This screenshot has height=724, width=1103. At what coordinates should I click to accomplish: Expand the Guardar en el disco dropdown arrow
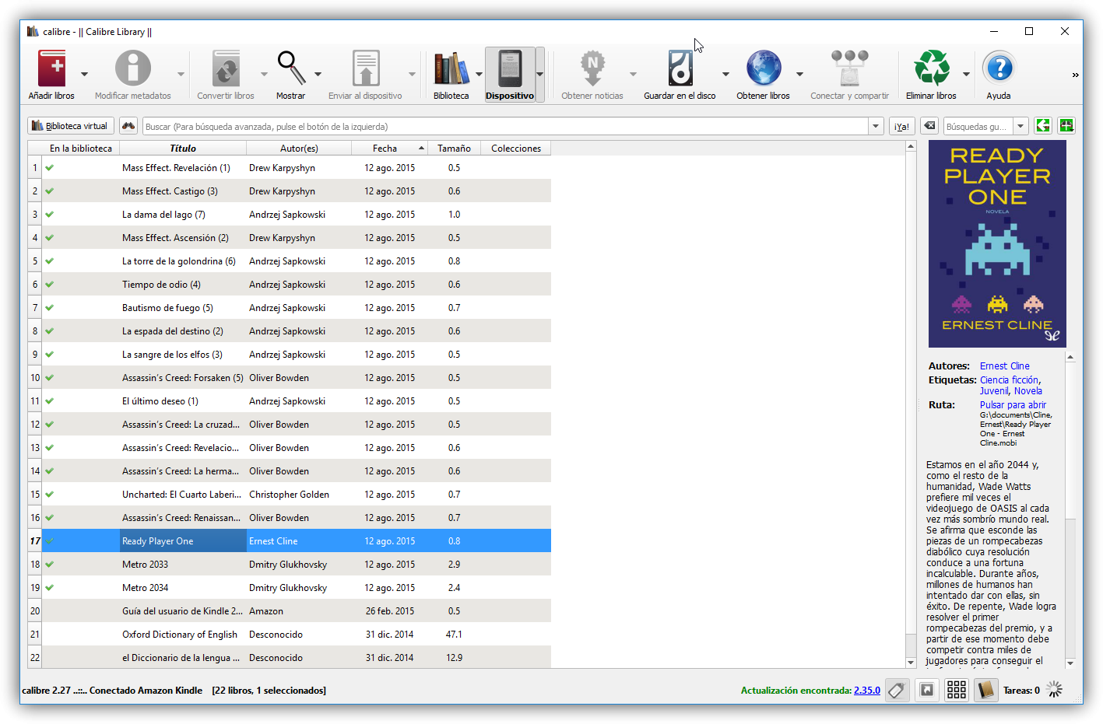(x=725, y=75)
